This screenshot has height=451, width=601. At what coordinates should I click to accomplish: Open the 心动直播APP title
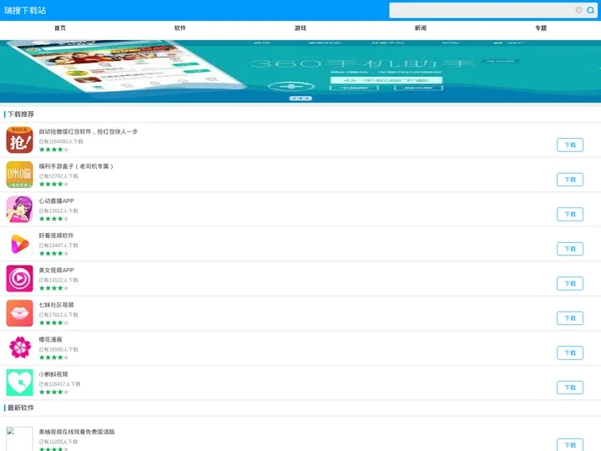57,200
